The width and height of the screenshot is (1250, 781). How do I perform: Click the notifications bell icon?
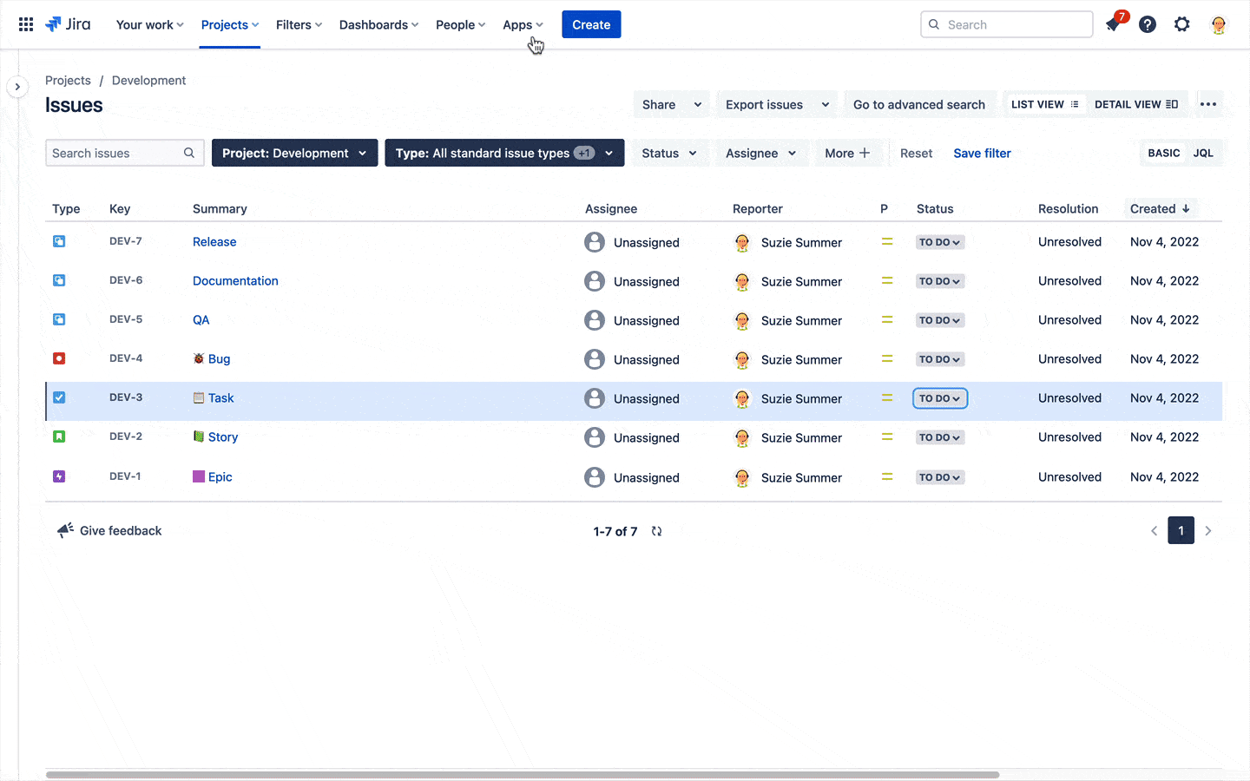tap(1113, 23)
